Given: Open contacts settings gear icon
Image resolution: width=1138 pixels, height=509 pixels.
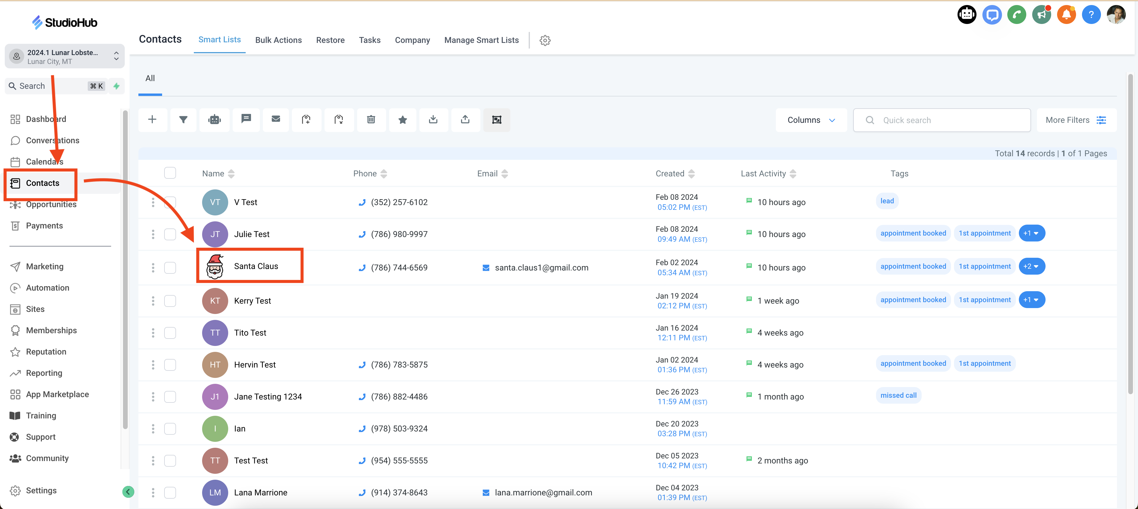Looking at the screenshot, I should point(545,40).
